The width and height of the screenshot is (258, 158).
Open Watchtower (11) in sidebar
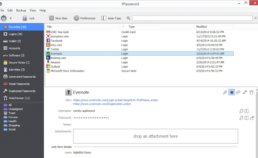(x=22, y=98)
